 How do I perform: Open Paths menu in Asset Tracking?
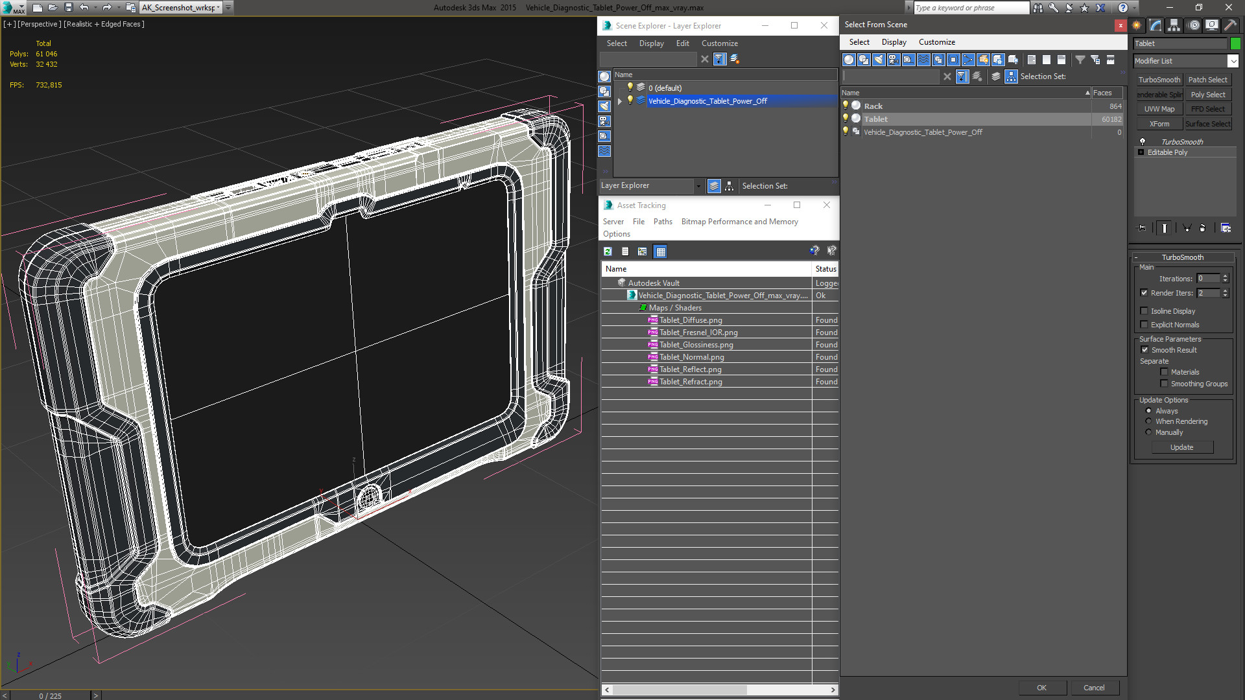(663, 222)
